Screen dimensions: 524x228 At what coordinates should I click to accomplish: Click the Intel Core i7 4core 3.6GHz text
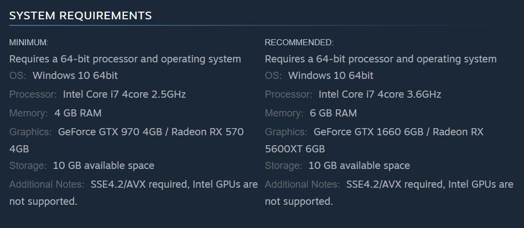[x=380, y=94]
